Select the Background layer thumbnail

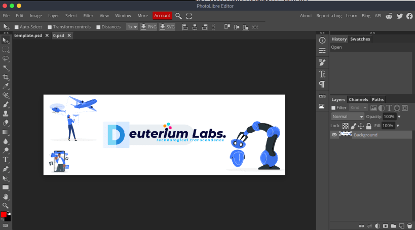346,134
